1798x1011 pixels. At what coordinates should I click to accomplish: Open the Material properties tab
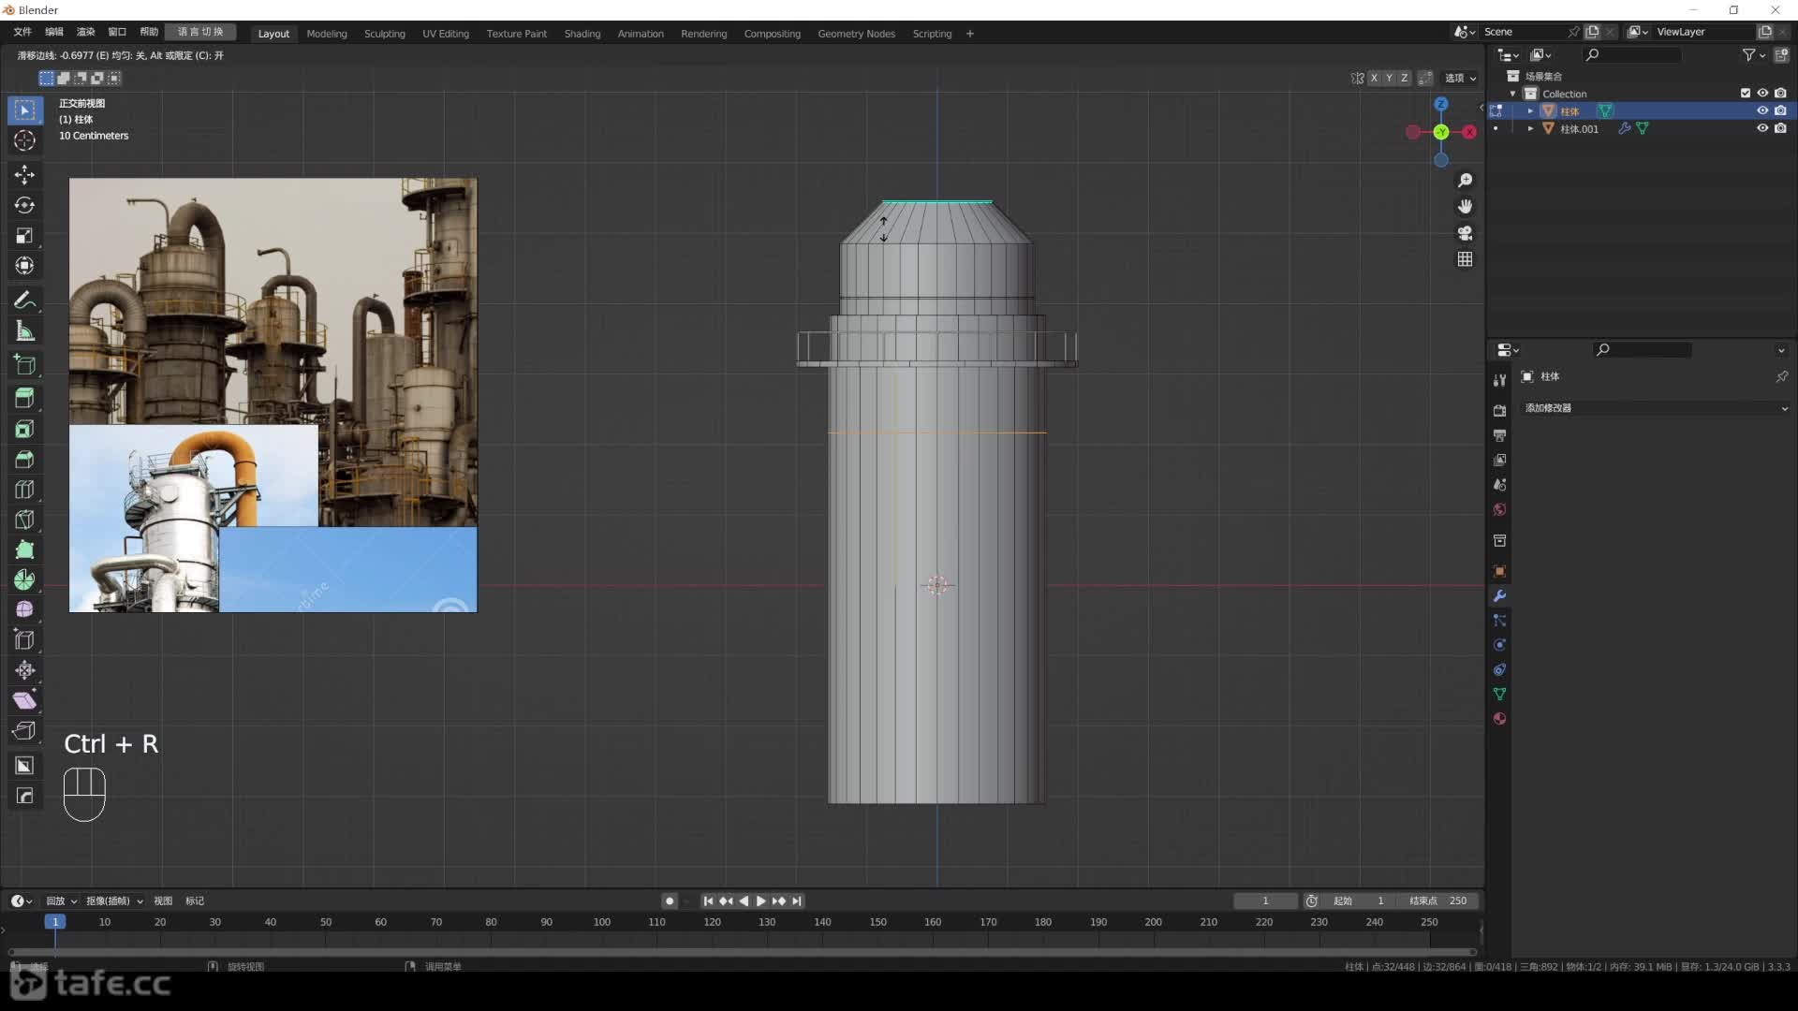1499,719
